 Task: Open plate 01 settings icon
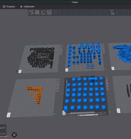(x=60, y=54)
